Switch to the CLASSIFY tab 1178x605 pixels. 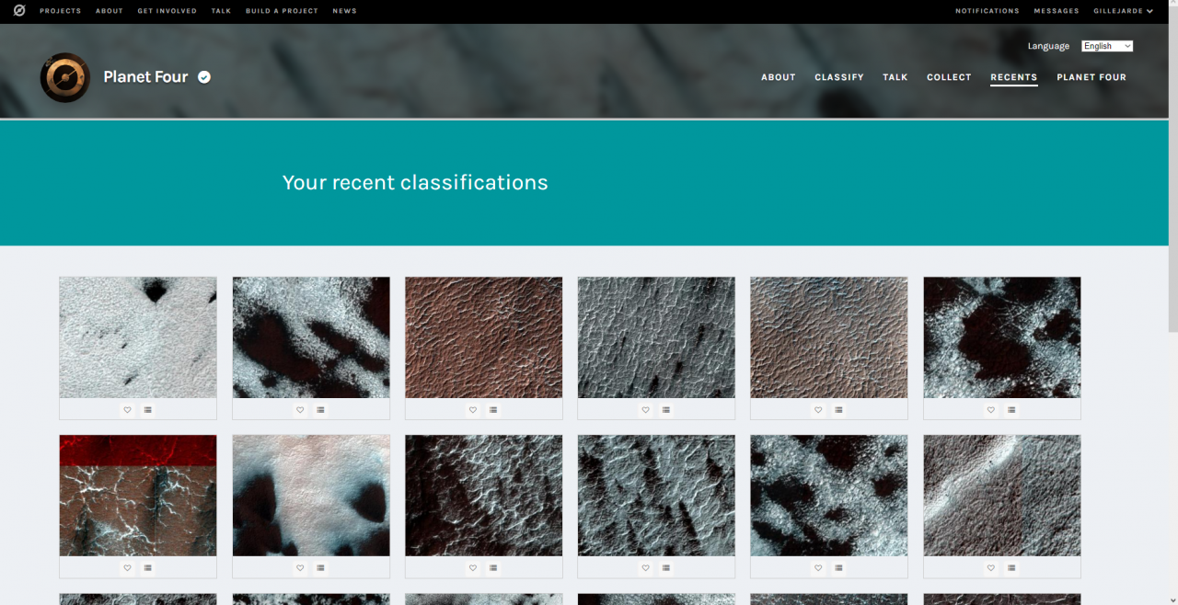(839, 77)
